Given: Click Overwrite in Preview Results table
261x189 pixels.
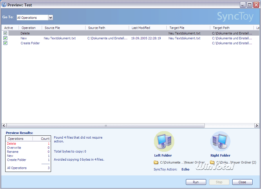Looking at the screenshot, I should point(14,148).
